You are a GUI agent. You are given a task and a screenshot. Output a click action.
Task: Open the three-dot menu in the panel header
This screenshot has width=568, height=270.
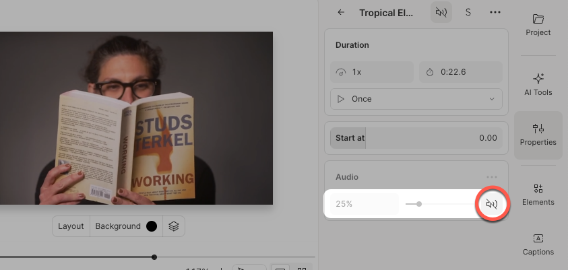click(495, 12)
